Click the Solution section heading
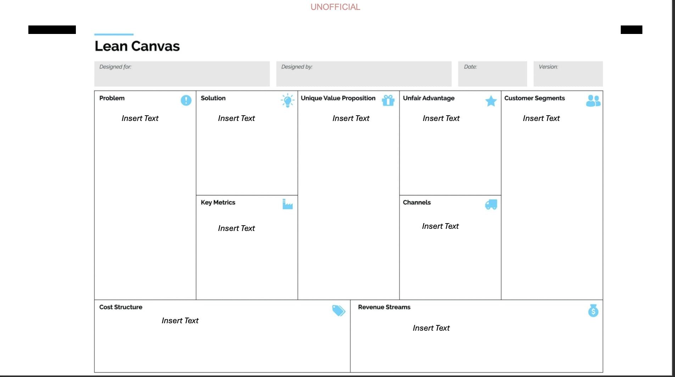 (x=213, y=98)
